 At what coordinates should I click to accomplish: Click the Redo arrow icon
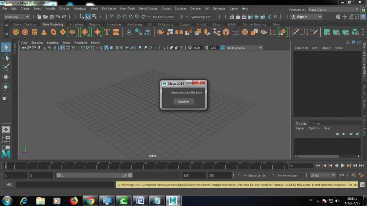64,16
